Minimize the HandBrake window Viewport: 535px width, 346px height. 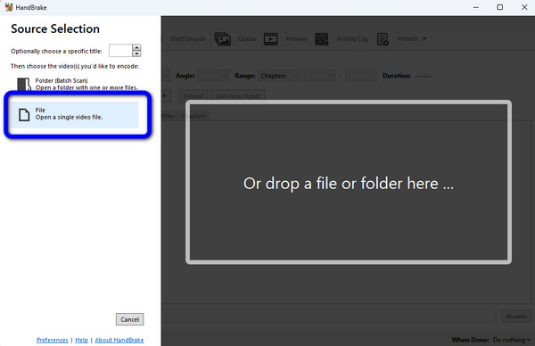point(475,7)
